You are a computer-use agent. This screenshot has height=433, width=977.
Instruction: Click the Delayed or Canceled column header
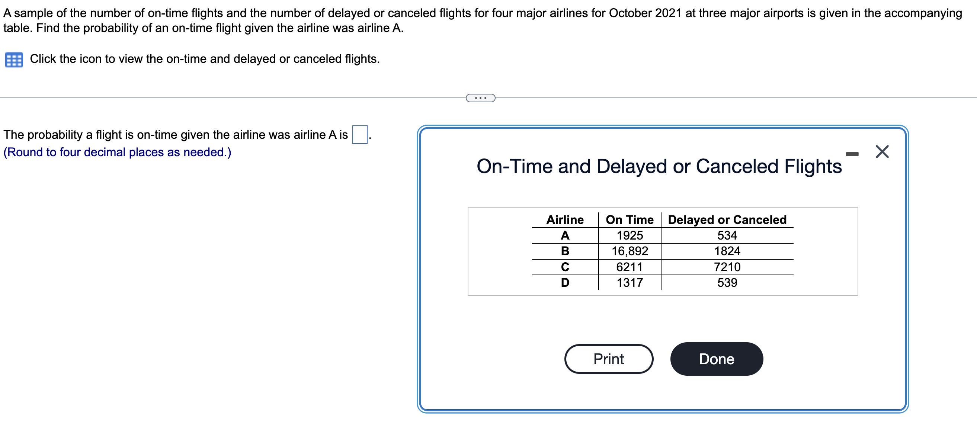coord(726,219)
